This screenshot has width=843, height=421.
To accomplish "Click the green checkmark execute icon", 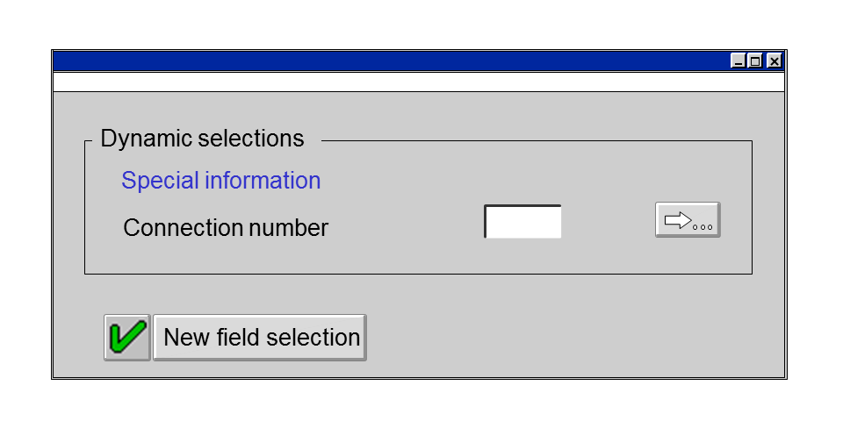I will 127,338.
